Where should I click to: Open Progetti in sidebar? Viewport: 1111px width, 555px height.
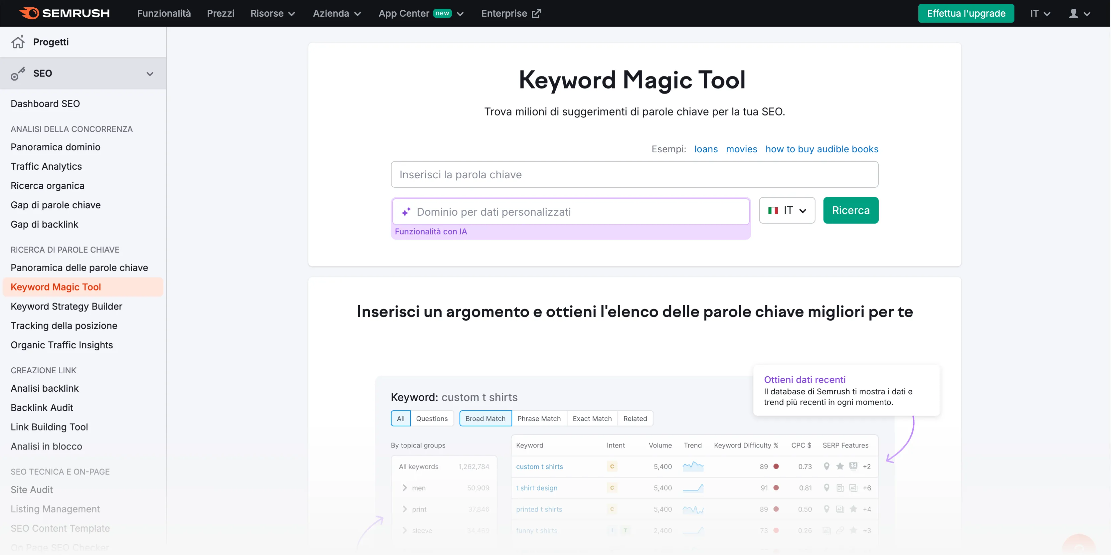click(x=51, y=42)
